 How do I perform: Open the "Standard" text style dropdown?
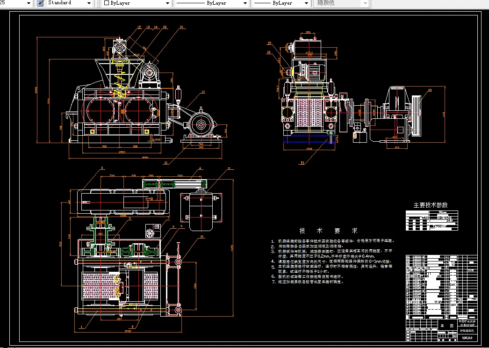88,3
